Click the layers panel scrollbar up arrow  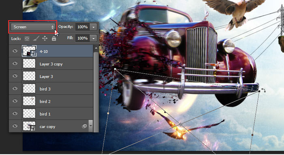96,48
